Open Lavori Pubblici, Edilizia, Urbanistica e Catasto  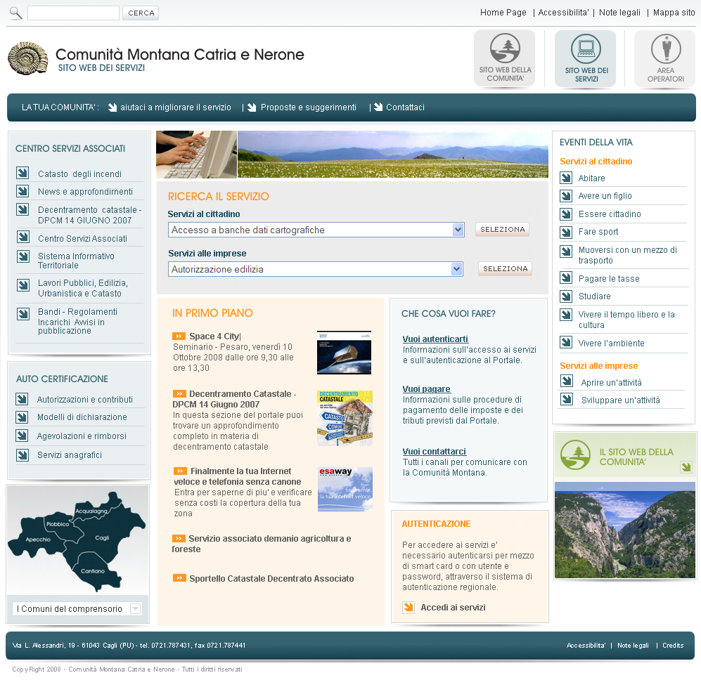(83, 288)
